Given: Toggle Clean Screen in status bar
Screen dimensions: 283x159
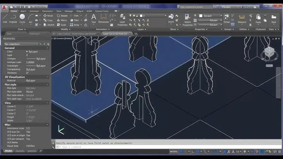Looking at the screenshot, I should [x=275, y=152].
